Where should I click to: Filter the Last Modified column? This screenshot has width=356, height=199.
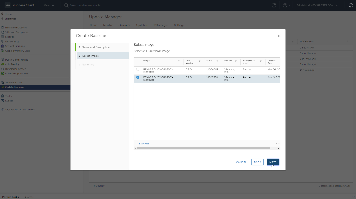point(348,41)
